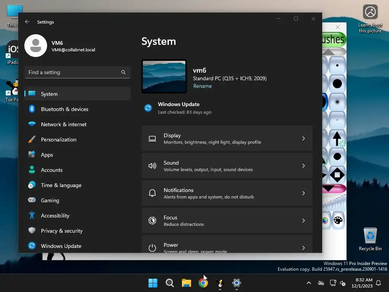Select the large round brush in Tux Paint
The height and width of the screenshot is (292, 389).
pyautogui.click(x=337, y=84)
